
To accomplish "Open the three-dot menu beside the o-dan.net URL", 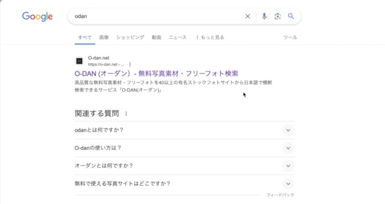I will click(130, 64).
